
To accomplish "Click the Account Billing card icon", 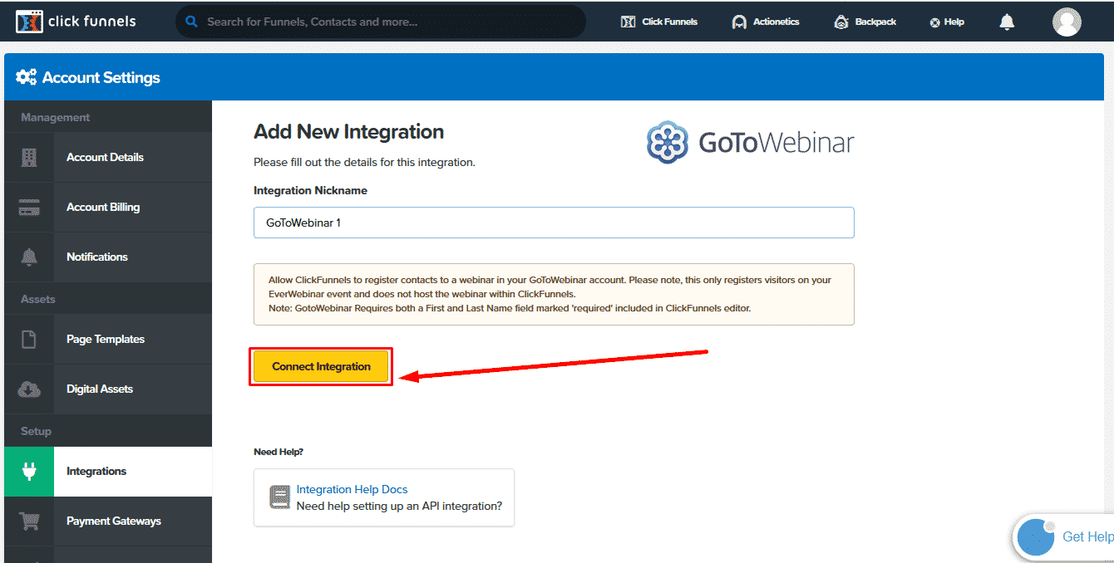I will tap(29, 207).
